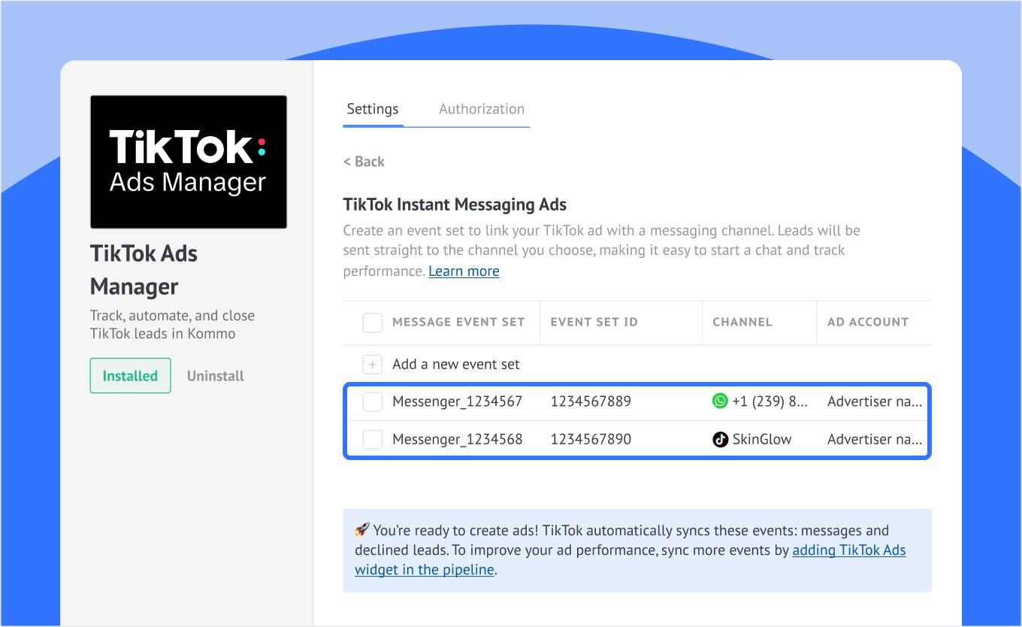Check the Messenger_1234567 row checkbox
Screen dimensions: 1022x627
(372, 401)
